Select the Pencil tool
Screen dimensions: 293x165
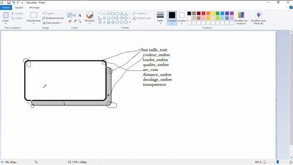pyautogui.click(x=70, y=15)
